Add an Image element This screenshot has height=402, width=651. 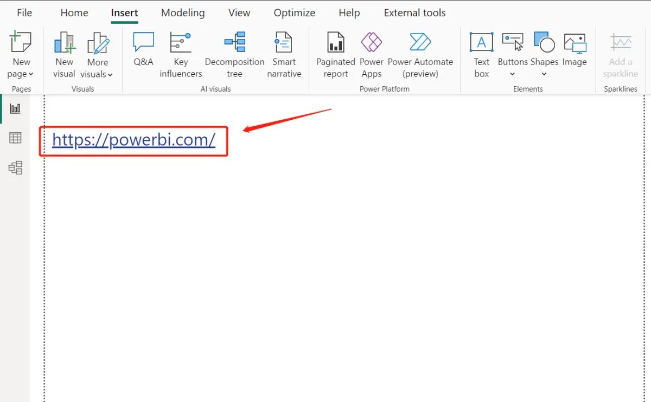(x=575, y=49)
